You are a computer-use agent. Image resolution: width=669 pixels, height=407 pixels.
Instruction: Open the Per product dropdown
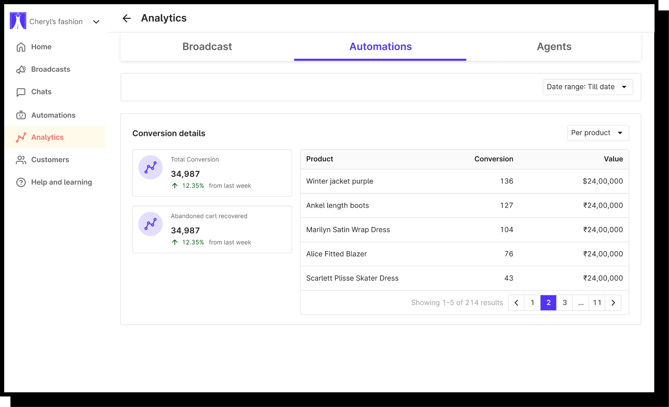click(598, 133)
